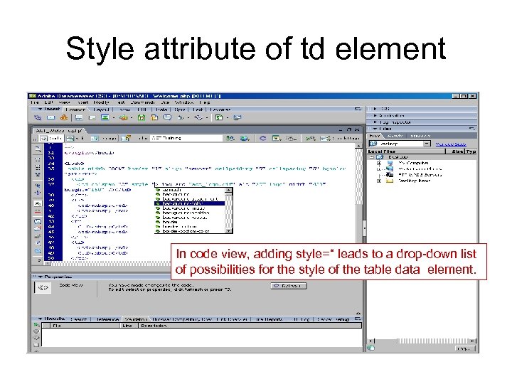Click the Email Link icon in Insert bar
The image size is (512, 384).
pos(50,117)
